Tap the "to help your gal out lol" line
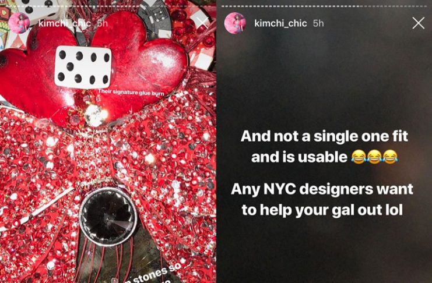This screenshot has height=283, width=432. [x=322, y=210]
